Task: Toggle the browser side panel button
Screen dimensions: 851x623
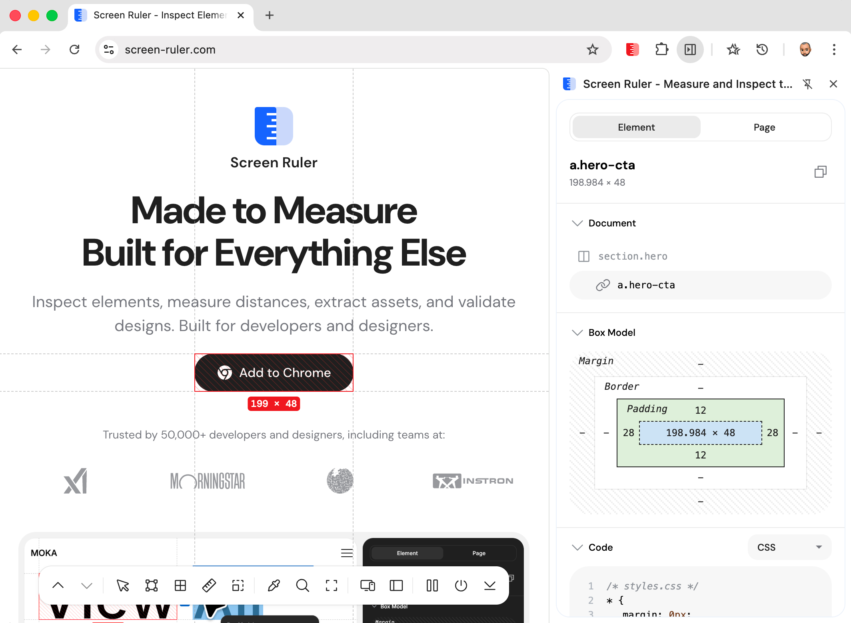Action: (690, 50)
